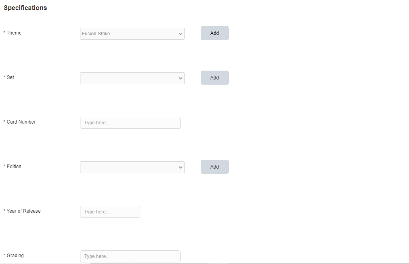Click the Card Number label text

click(21, 122)
